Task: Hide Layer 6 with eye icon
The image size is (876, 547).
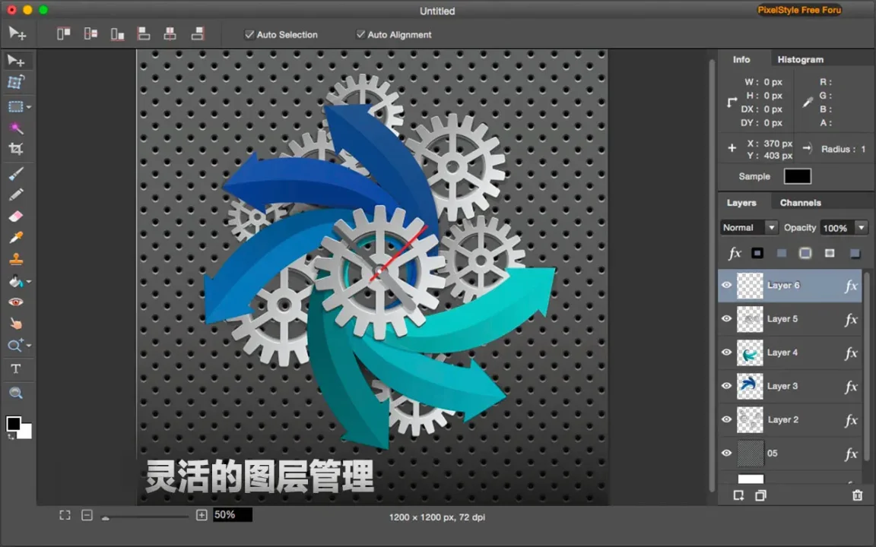Action: tap(726, 285)
